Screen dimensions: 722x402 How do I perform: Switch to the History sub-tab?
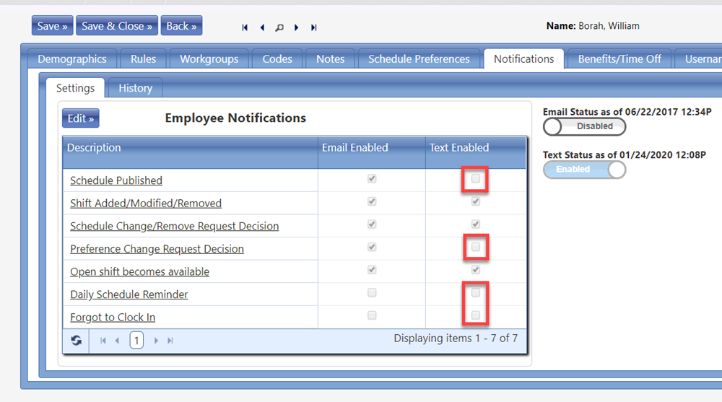(136, 88)
